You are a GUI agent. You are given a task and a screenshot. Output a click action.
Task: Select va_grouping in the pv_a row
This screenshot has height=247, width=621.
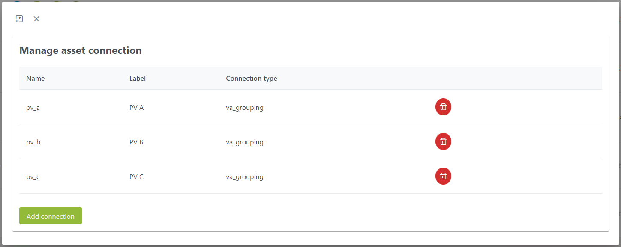coord(245,108)
